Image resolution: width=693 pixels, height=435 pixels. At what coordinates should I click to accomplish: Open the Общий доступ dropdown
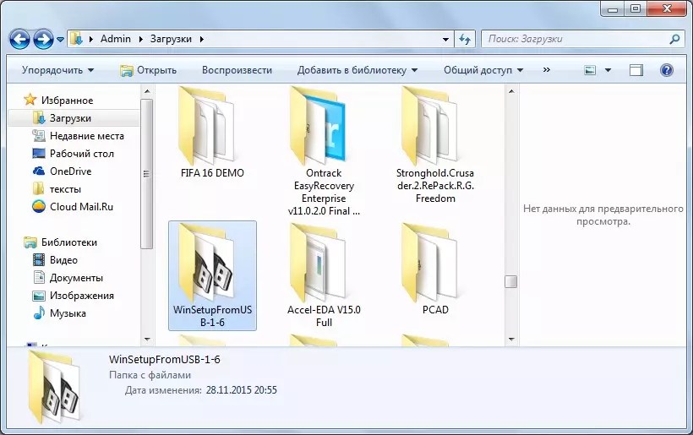click(483, 70)
